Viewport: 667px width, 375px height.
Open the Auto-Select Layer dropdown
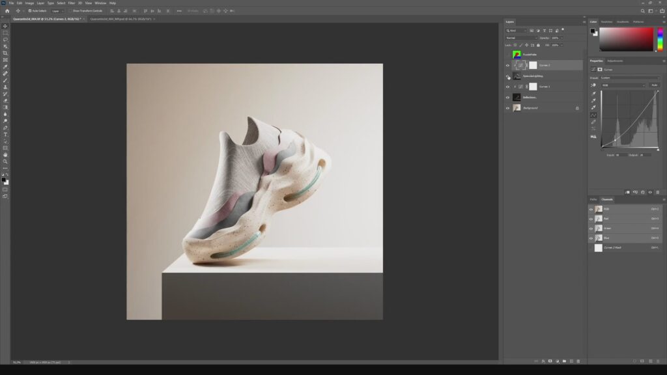pos(57,11)
